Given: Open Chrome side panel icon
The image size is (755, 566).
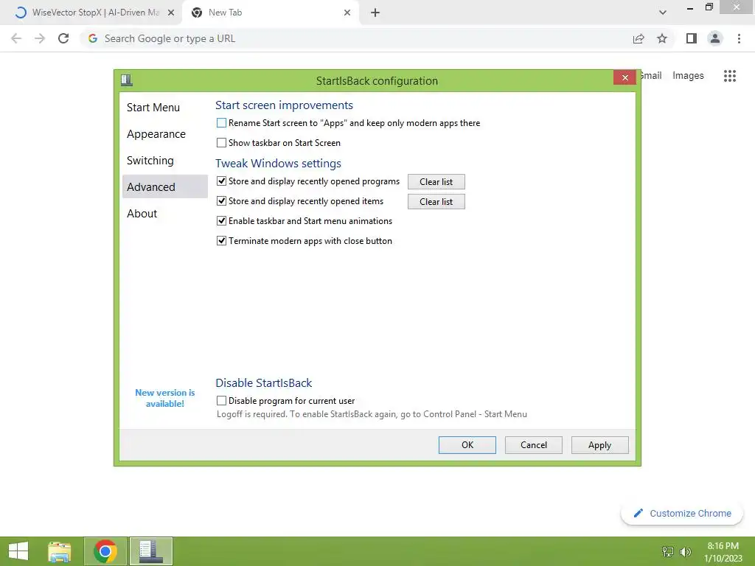Looking at the screenshot, I should 692,38.
